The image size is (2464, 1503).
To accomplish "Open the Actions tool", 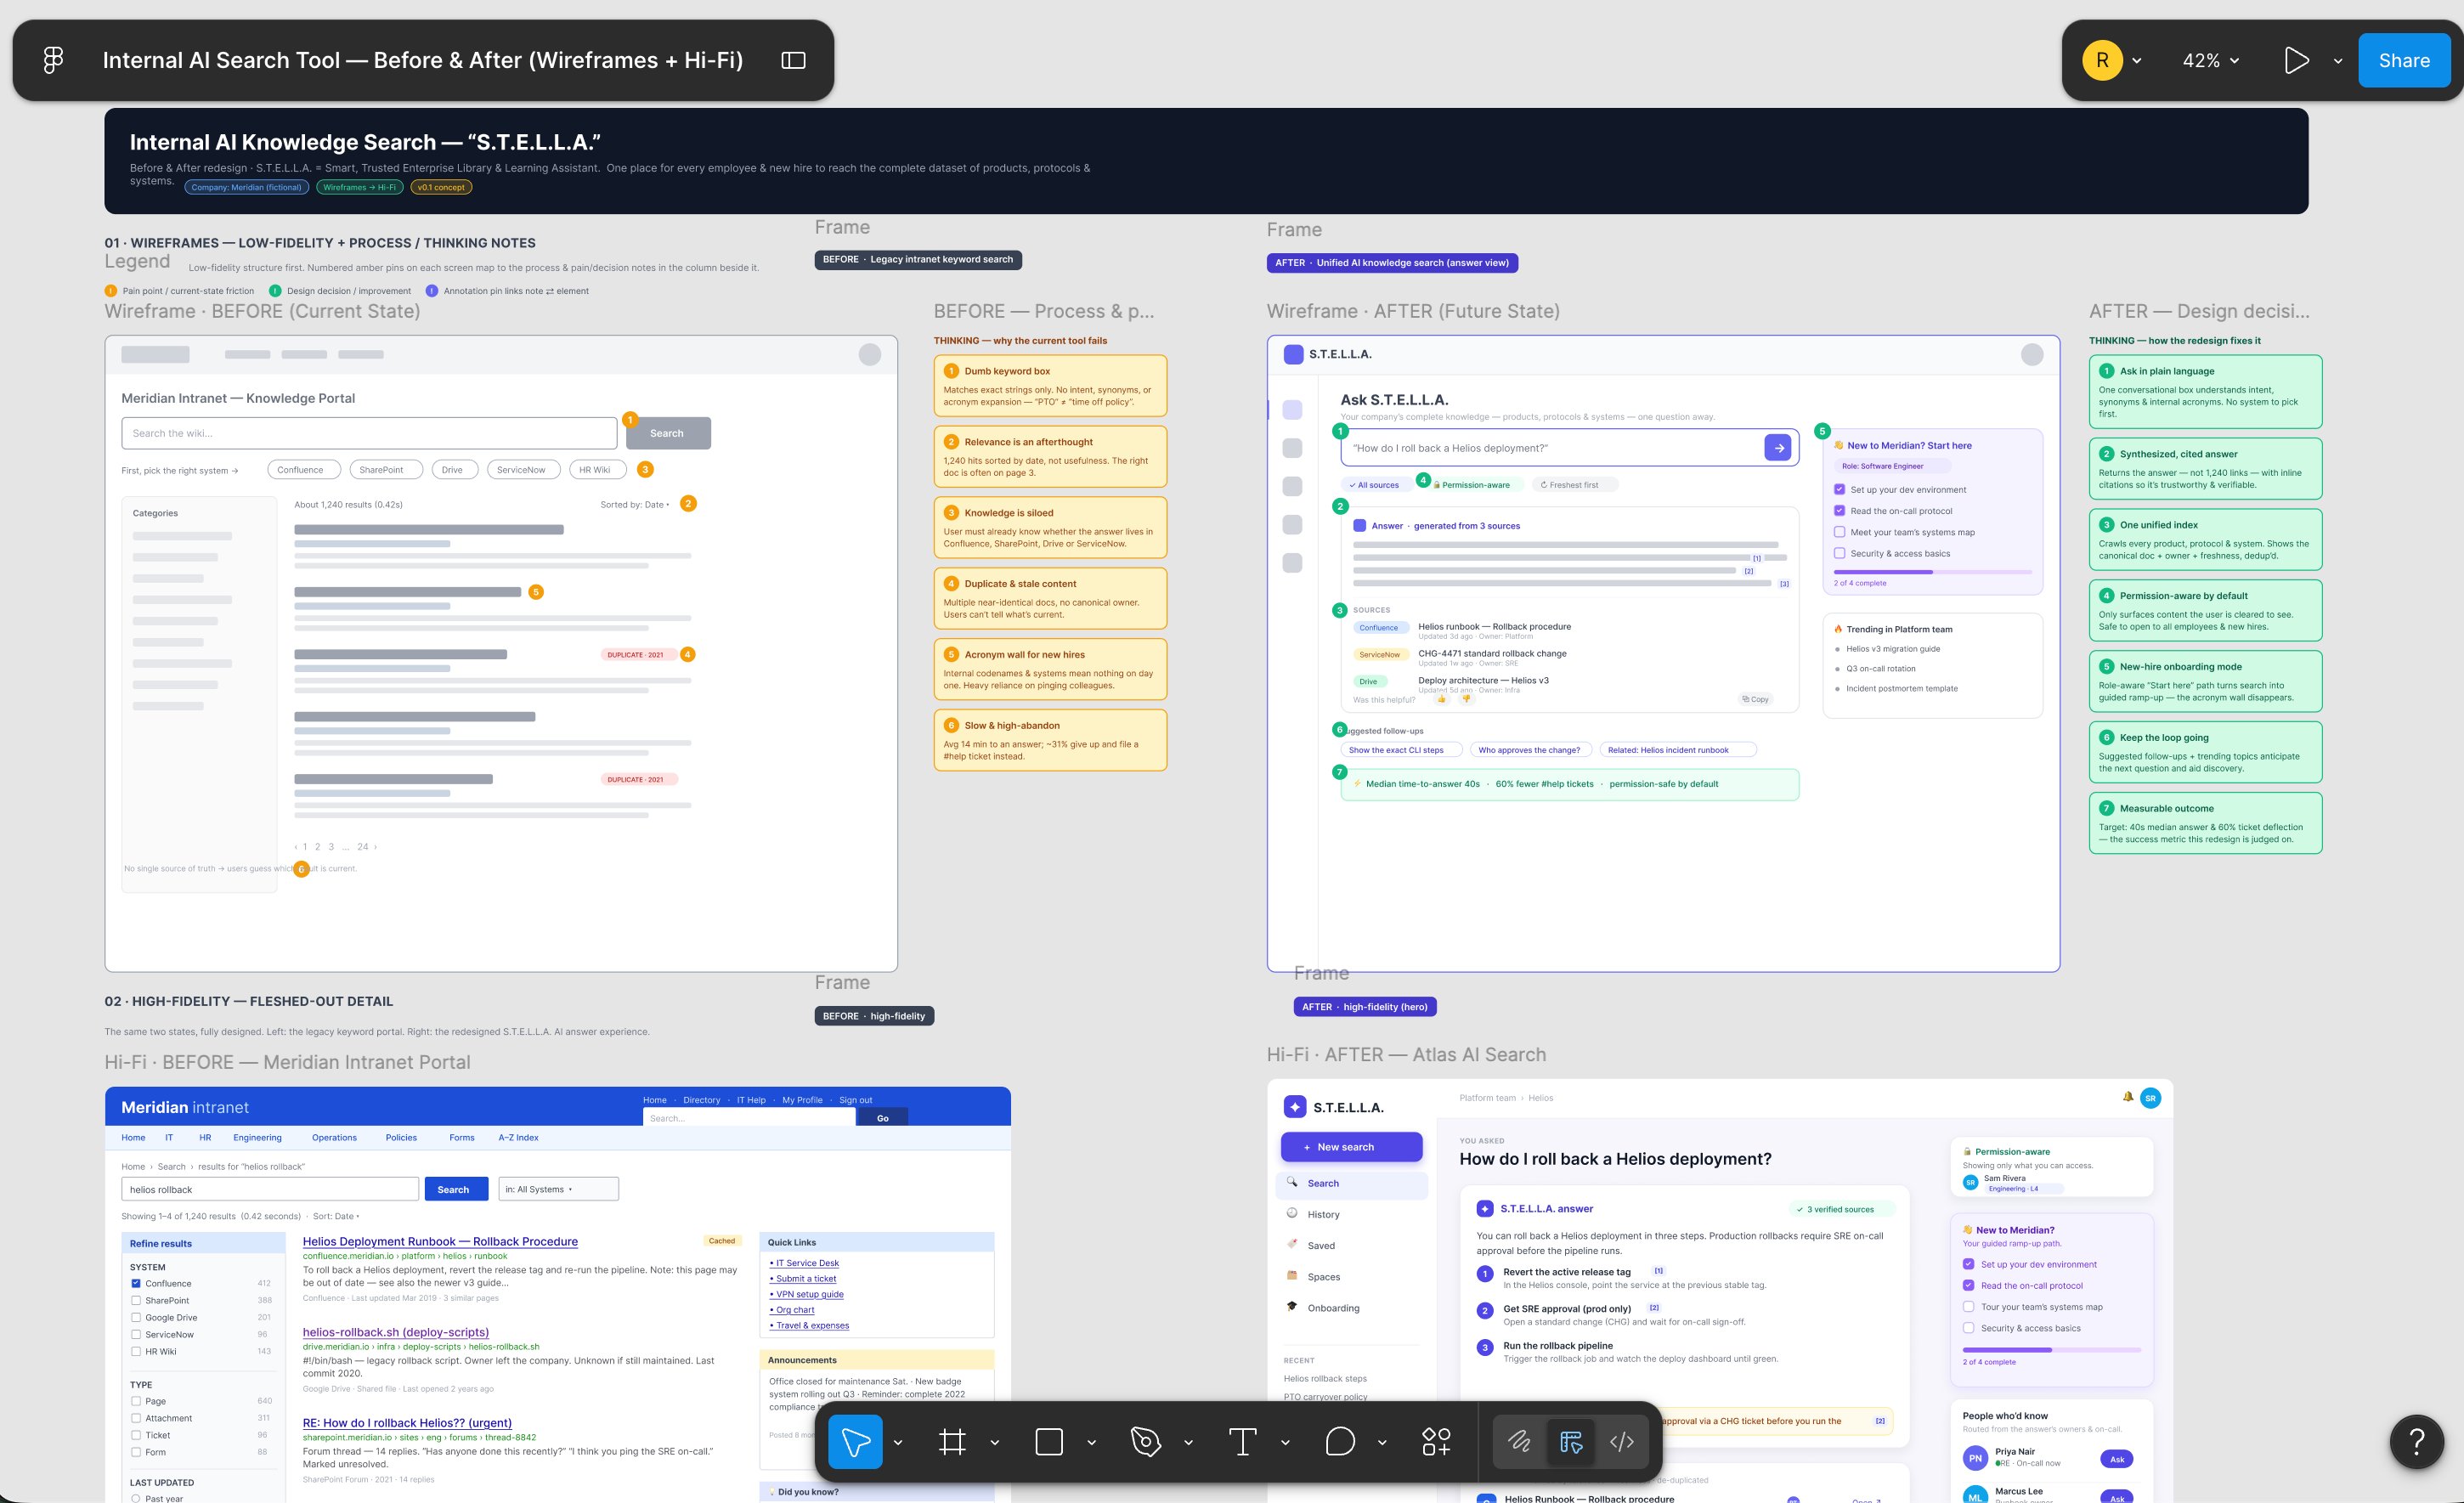I will click(1436, 1441).
